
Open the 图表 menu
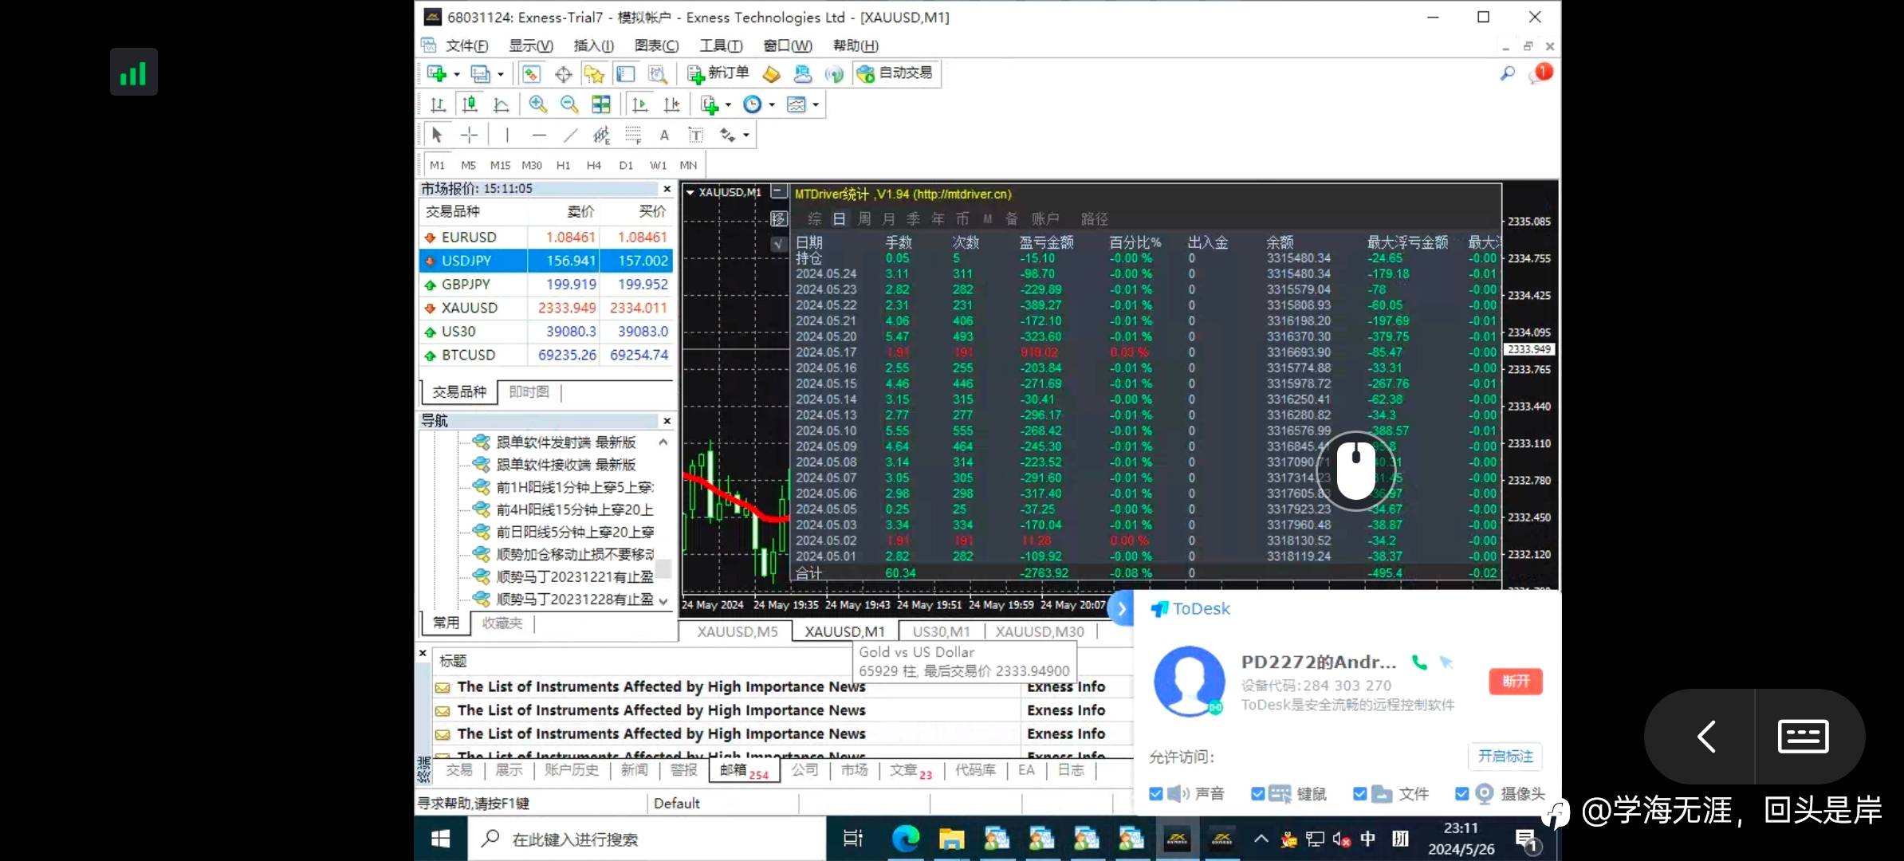click(x=656, y=45)
